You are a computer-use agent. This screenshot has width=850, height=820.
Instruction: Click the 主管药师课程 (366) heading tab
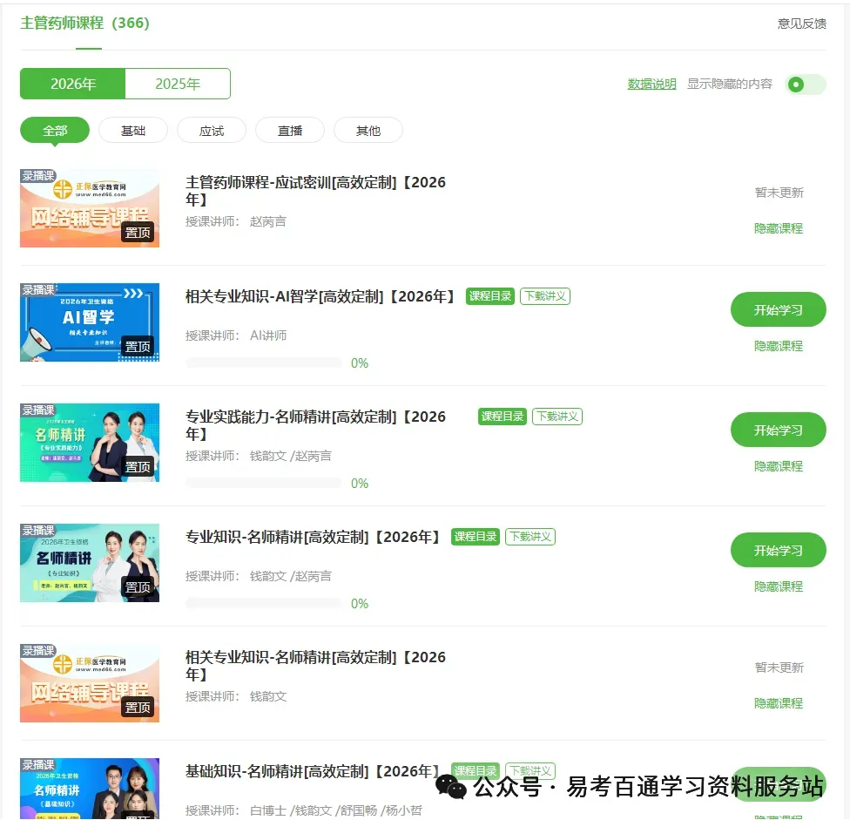click(85, 23)
